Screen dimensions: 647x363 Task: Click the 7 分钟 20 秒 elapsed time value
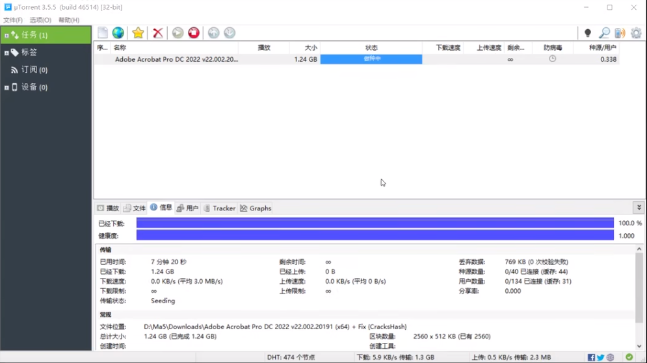(168, 262)
